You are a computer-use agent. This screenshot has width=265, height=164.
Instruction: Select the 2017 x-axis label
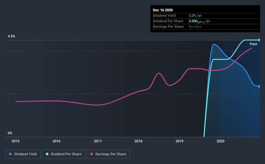click(x=98, y=141)
